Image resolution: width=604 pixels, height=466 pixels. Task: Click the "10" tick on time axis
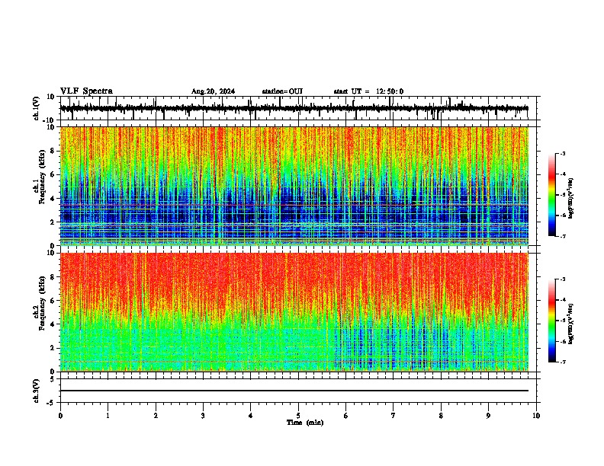pyautogui.click(x=536, y=416)
